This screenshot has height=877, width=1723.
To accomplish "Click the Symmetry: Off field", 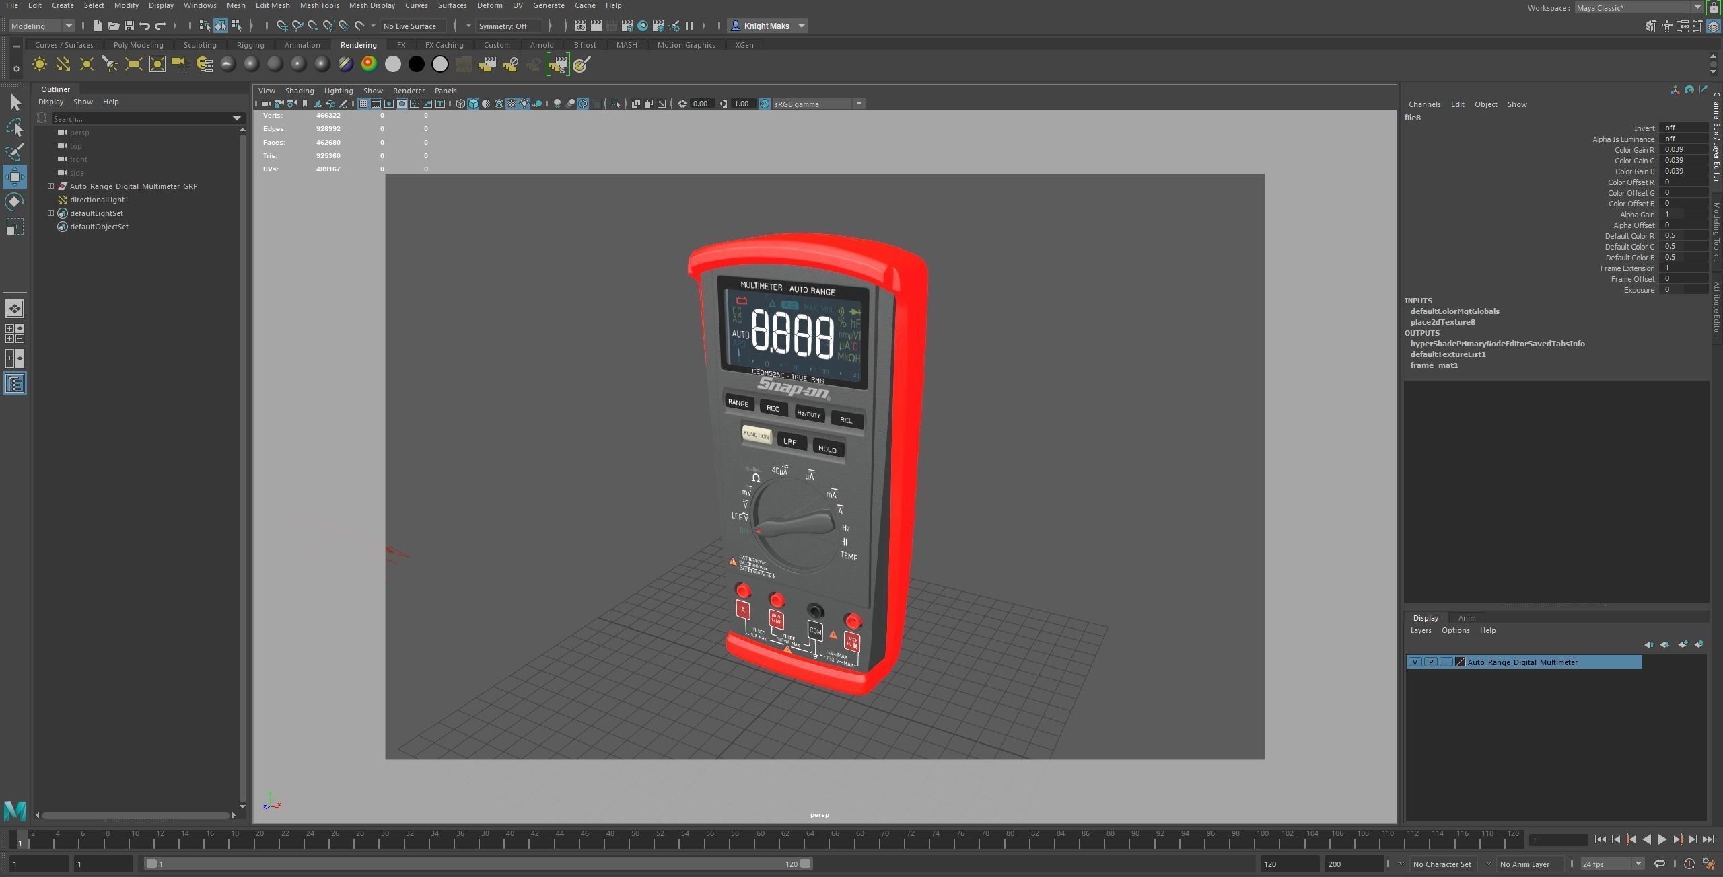I will coord(507,26).
